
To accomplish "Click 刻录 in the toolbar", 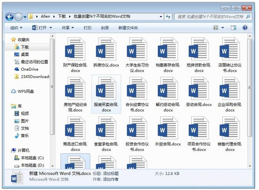I will tap(105, 28).
